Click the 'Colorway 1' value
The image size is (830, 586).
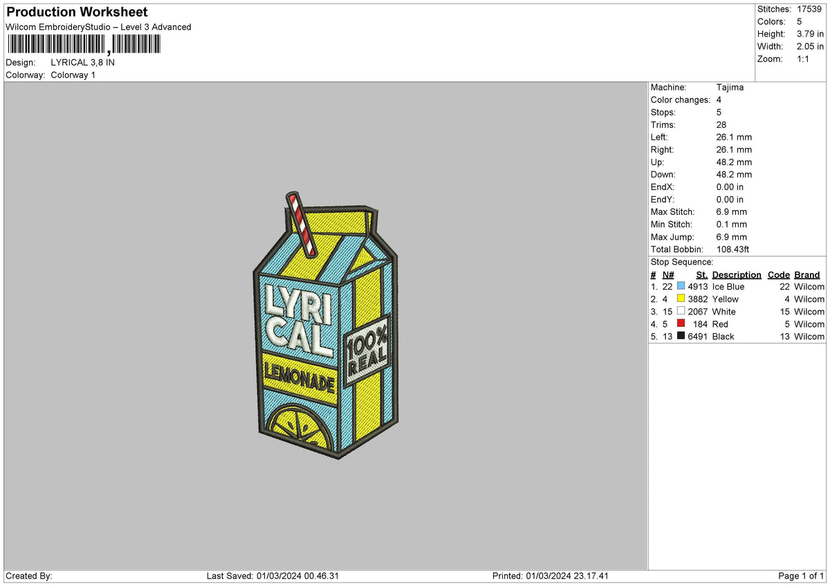pyautogui.click(x=73, y=75)
